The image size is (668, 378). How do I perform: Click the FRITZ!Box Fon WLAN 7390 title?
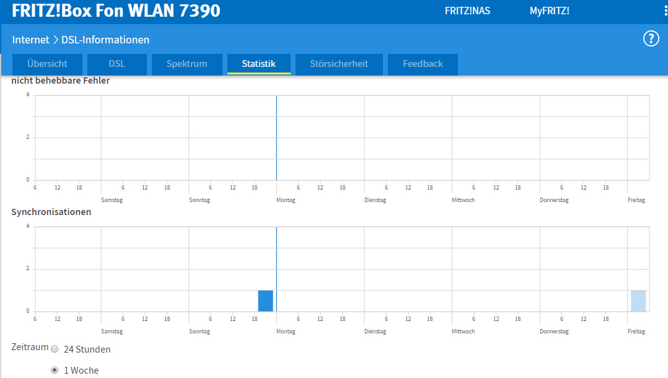pyautogui.click(x=116, y=11)
